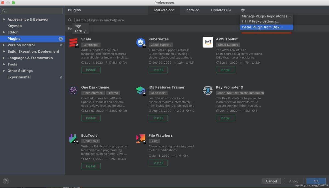Open the Updates (6) tab
329x188 pixels.
coord(221,10)
